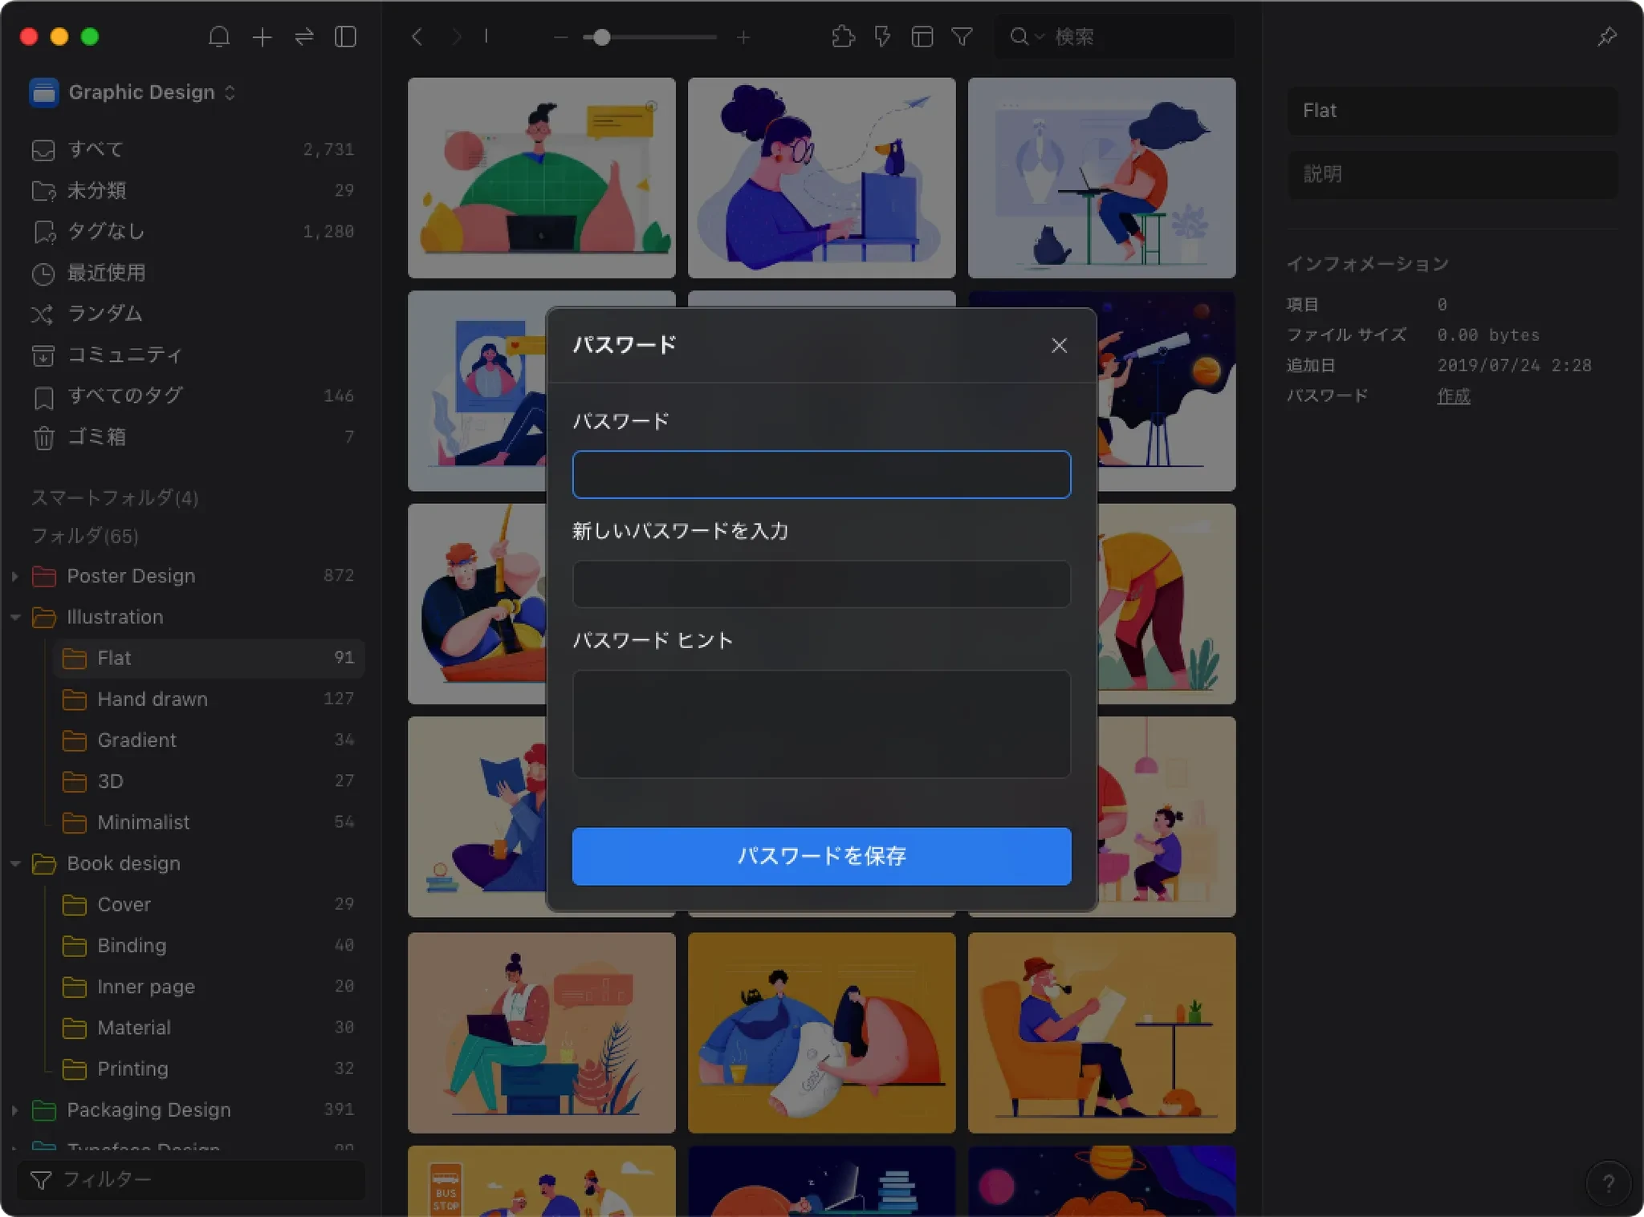
Task: Select the Inner page folder
Action: click(209, 987)
